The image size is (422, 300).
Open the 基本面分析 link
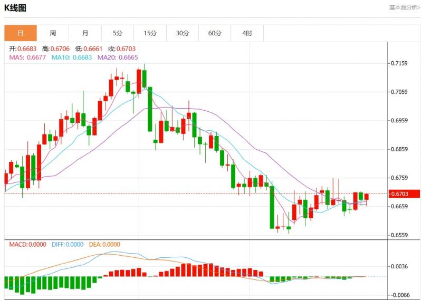click(x=405, y=7)
